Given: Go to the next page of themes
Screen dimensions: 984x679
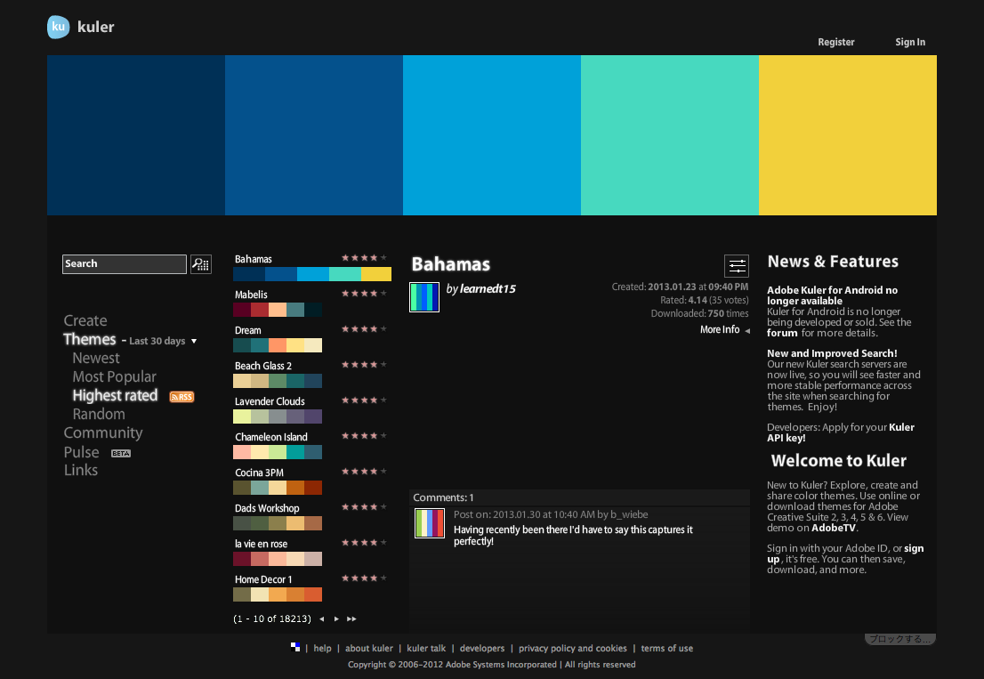Looking at the screenshot, I should [x=336, y=618].
